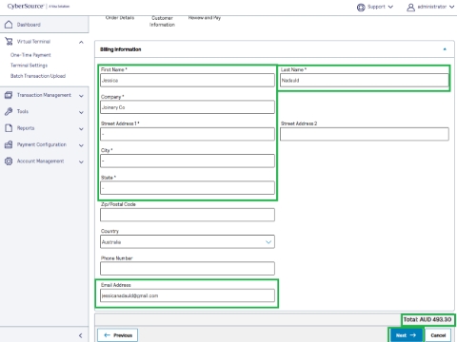Screen dimensions: 457x342
Task: Collapse the Virtual Terminal menu chevron
Action: click(81, 42)
